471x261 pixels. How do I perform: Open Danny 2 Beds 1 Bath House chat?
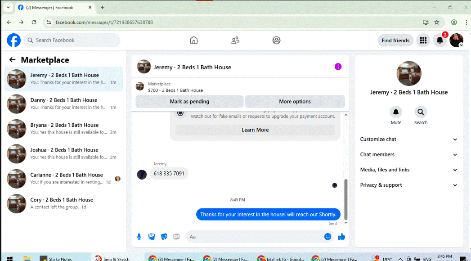coord(64,104)
